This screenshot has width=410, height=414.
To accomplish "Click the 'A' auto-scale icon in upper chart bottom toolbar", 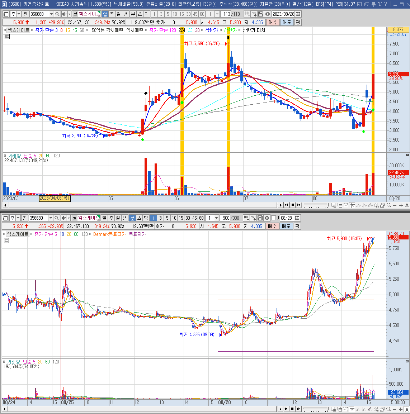I will tap(407, 205).
